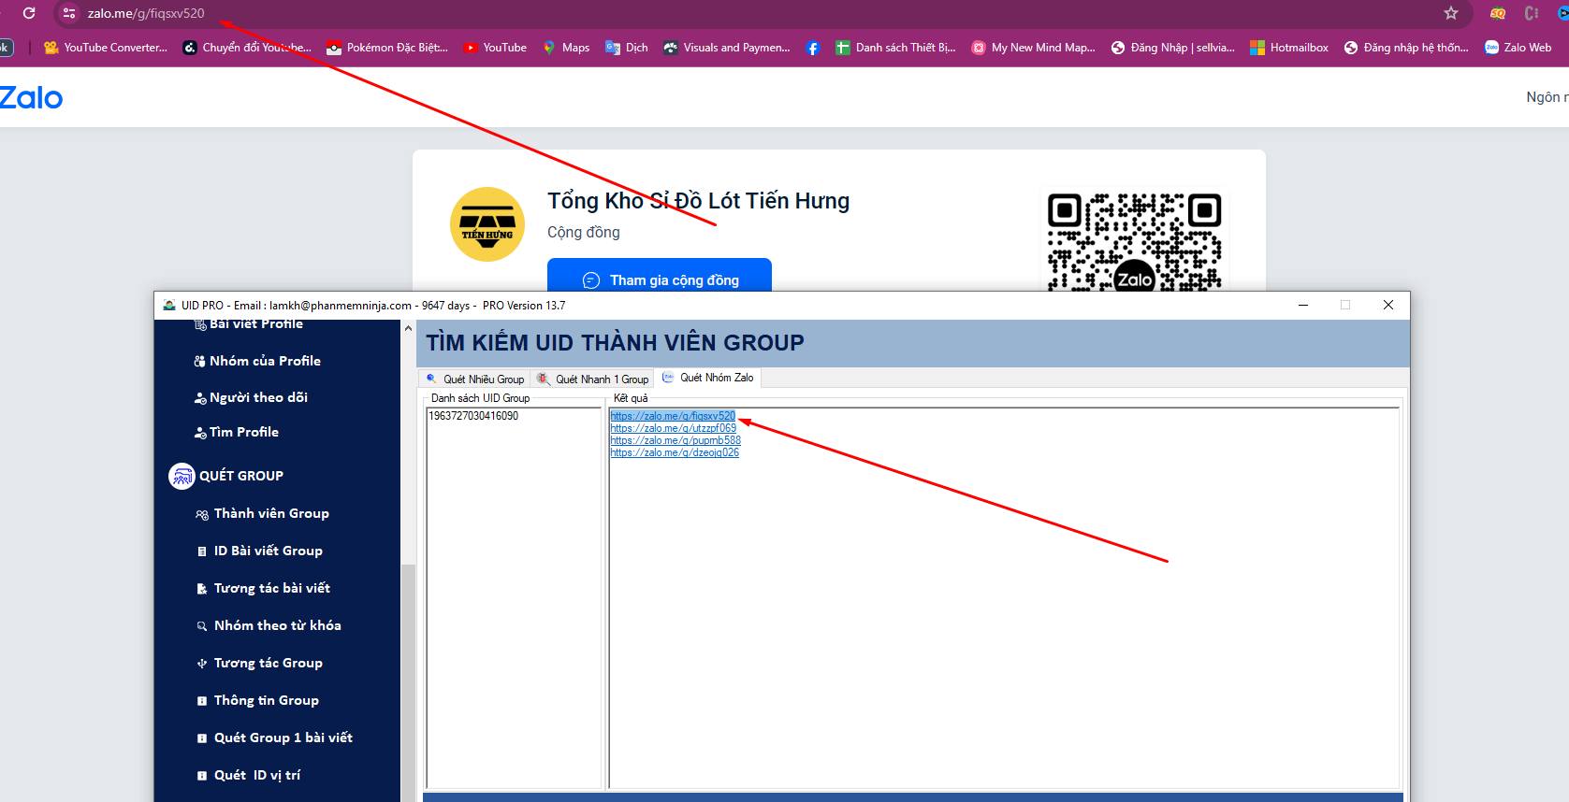Open the grey C extension icon
Screen dimensions: 1569x802
(x=1532, y=13)
